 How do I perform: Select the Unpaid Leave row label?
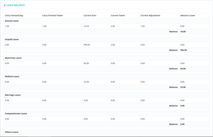pyautogui.click(x=12, y=39)
